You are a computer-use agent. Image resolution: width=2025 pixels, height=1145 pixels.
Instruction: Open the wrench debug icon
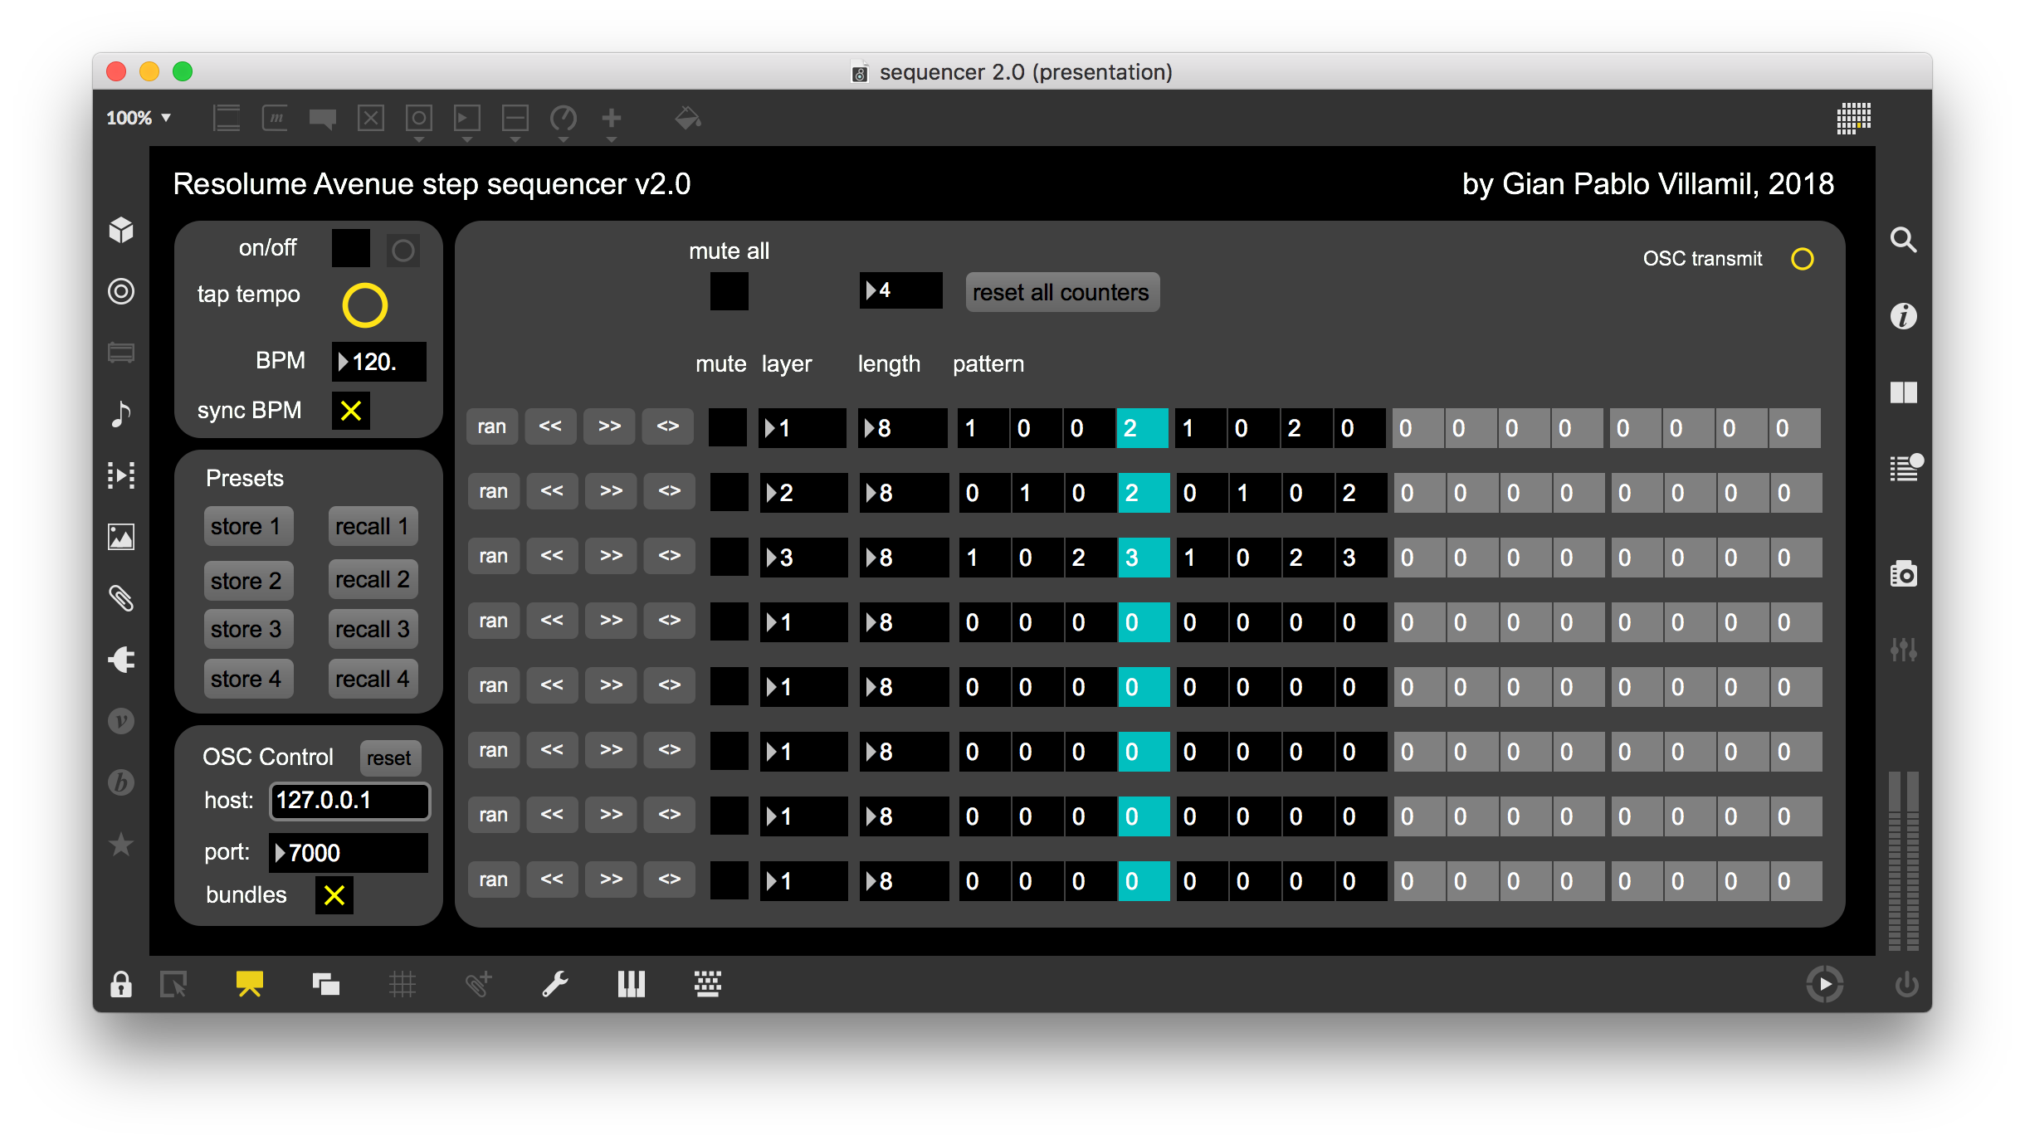[x=554, y=984]
